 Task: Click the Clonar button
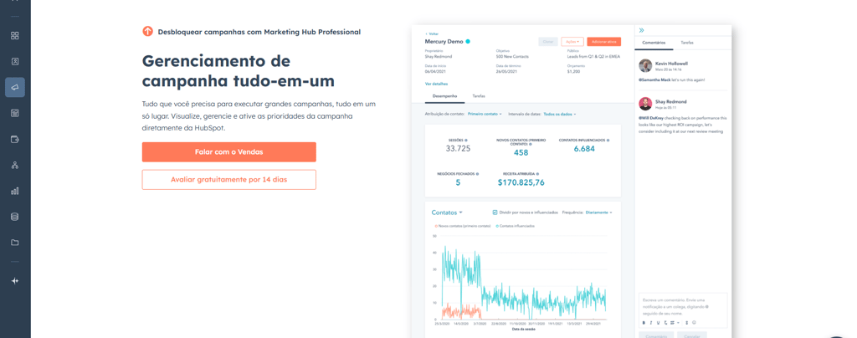(548, 42)
